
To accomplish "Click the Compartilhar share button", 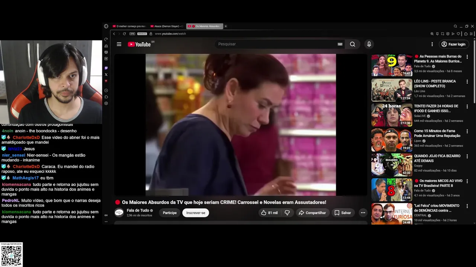I will click(312, 213).
